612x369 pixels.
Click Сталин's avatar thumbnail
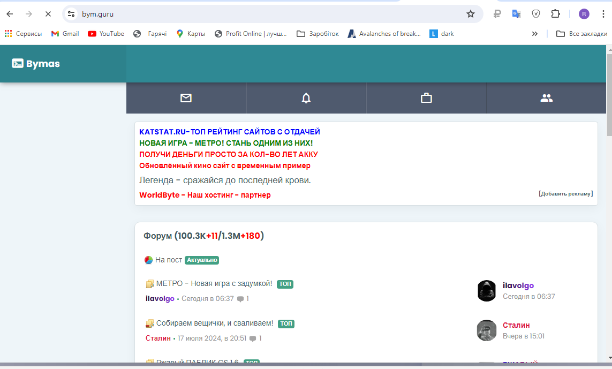pos(487,330)
